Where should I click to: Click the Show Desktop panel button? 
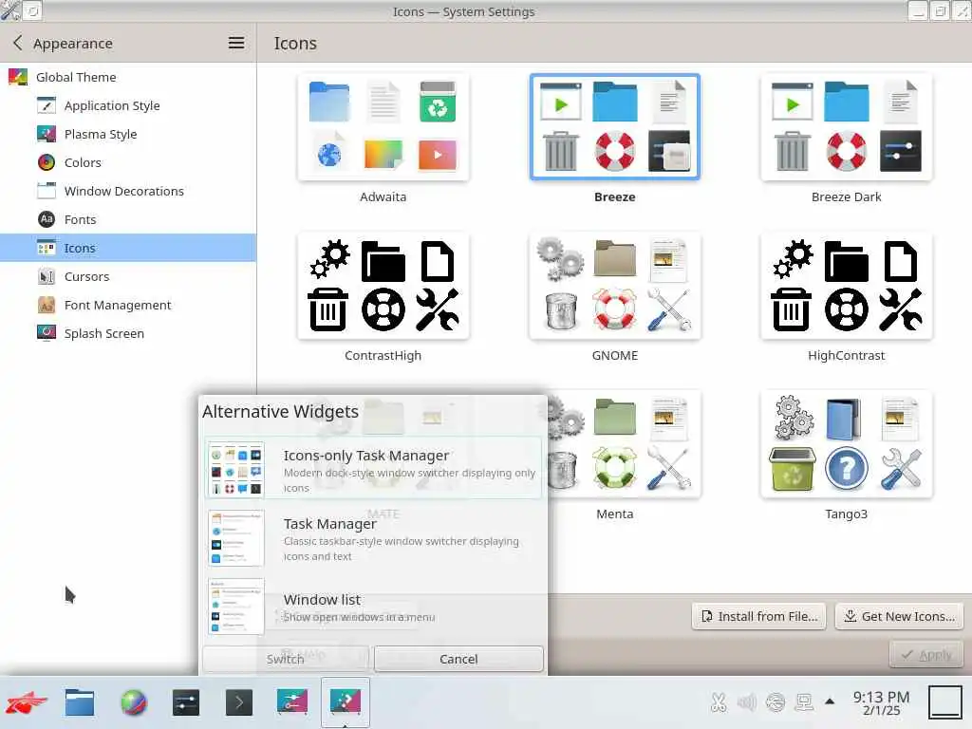(x=946, y=702)
